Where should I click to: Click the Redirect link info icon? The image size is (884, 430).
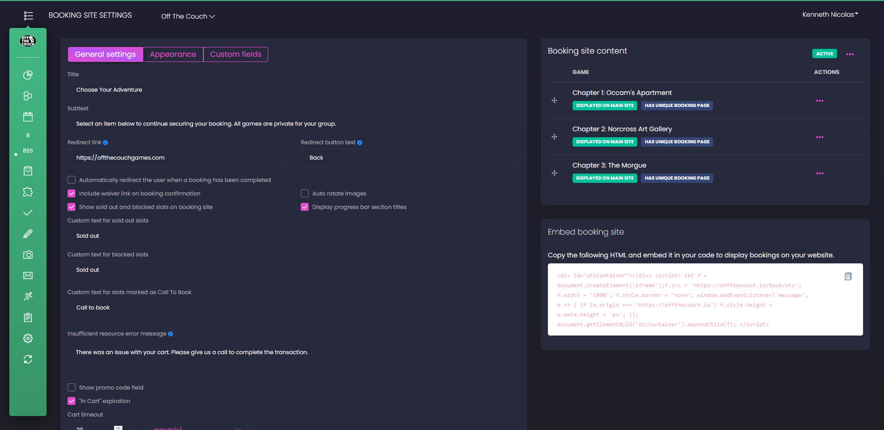[x=105, y=143]
